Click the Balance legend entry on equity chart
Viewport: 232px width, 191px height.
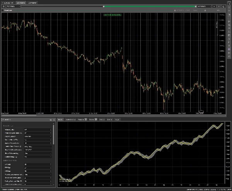[x=64, y=179]
